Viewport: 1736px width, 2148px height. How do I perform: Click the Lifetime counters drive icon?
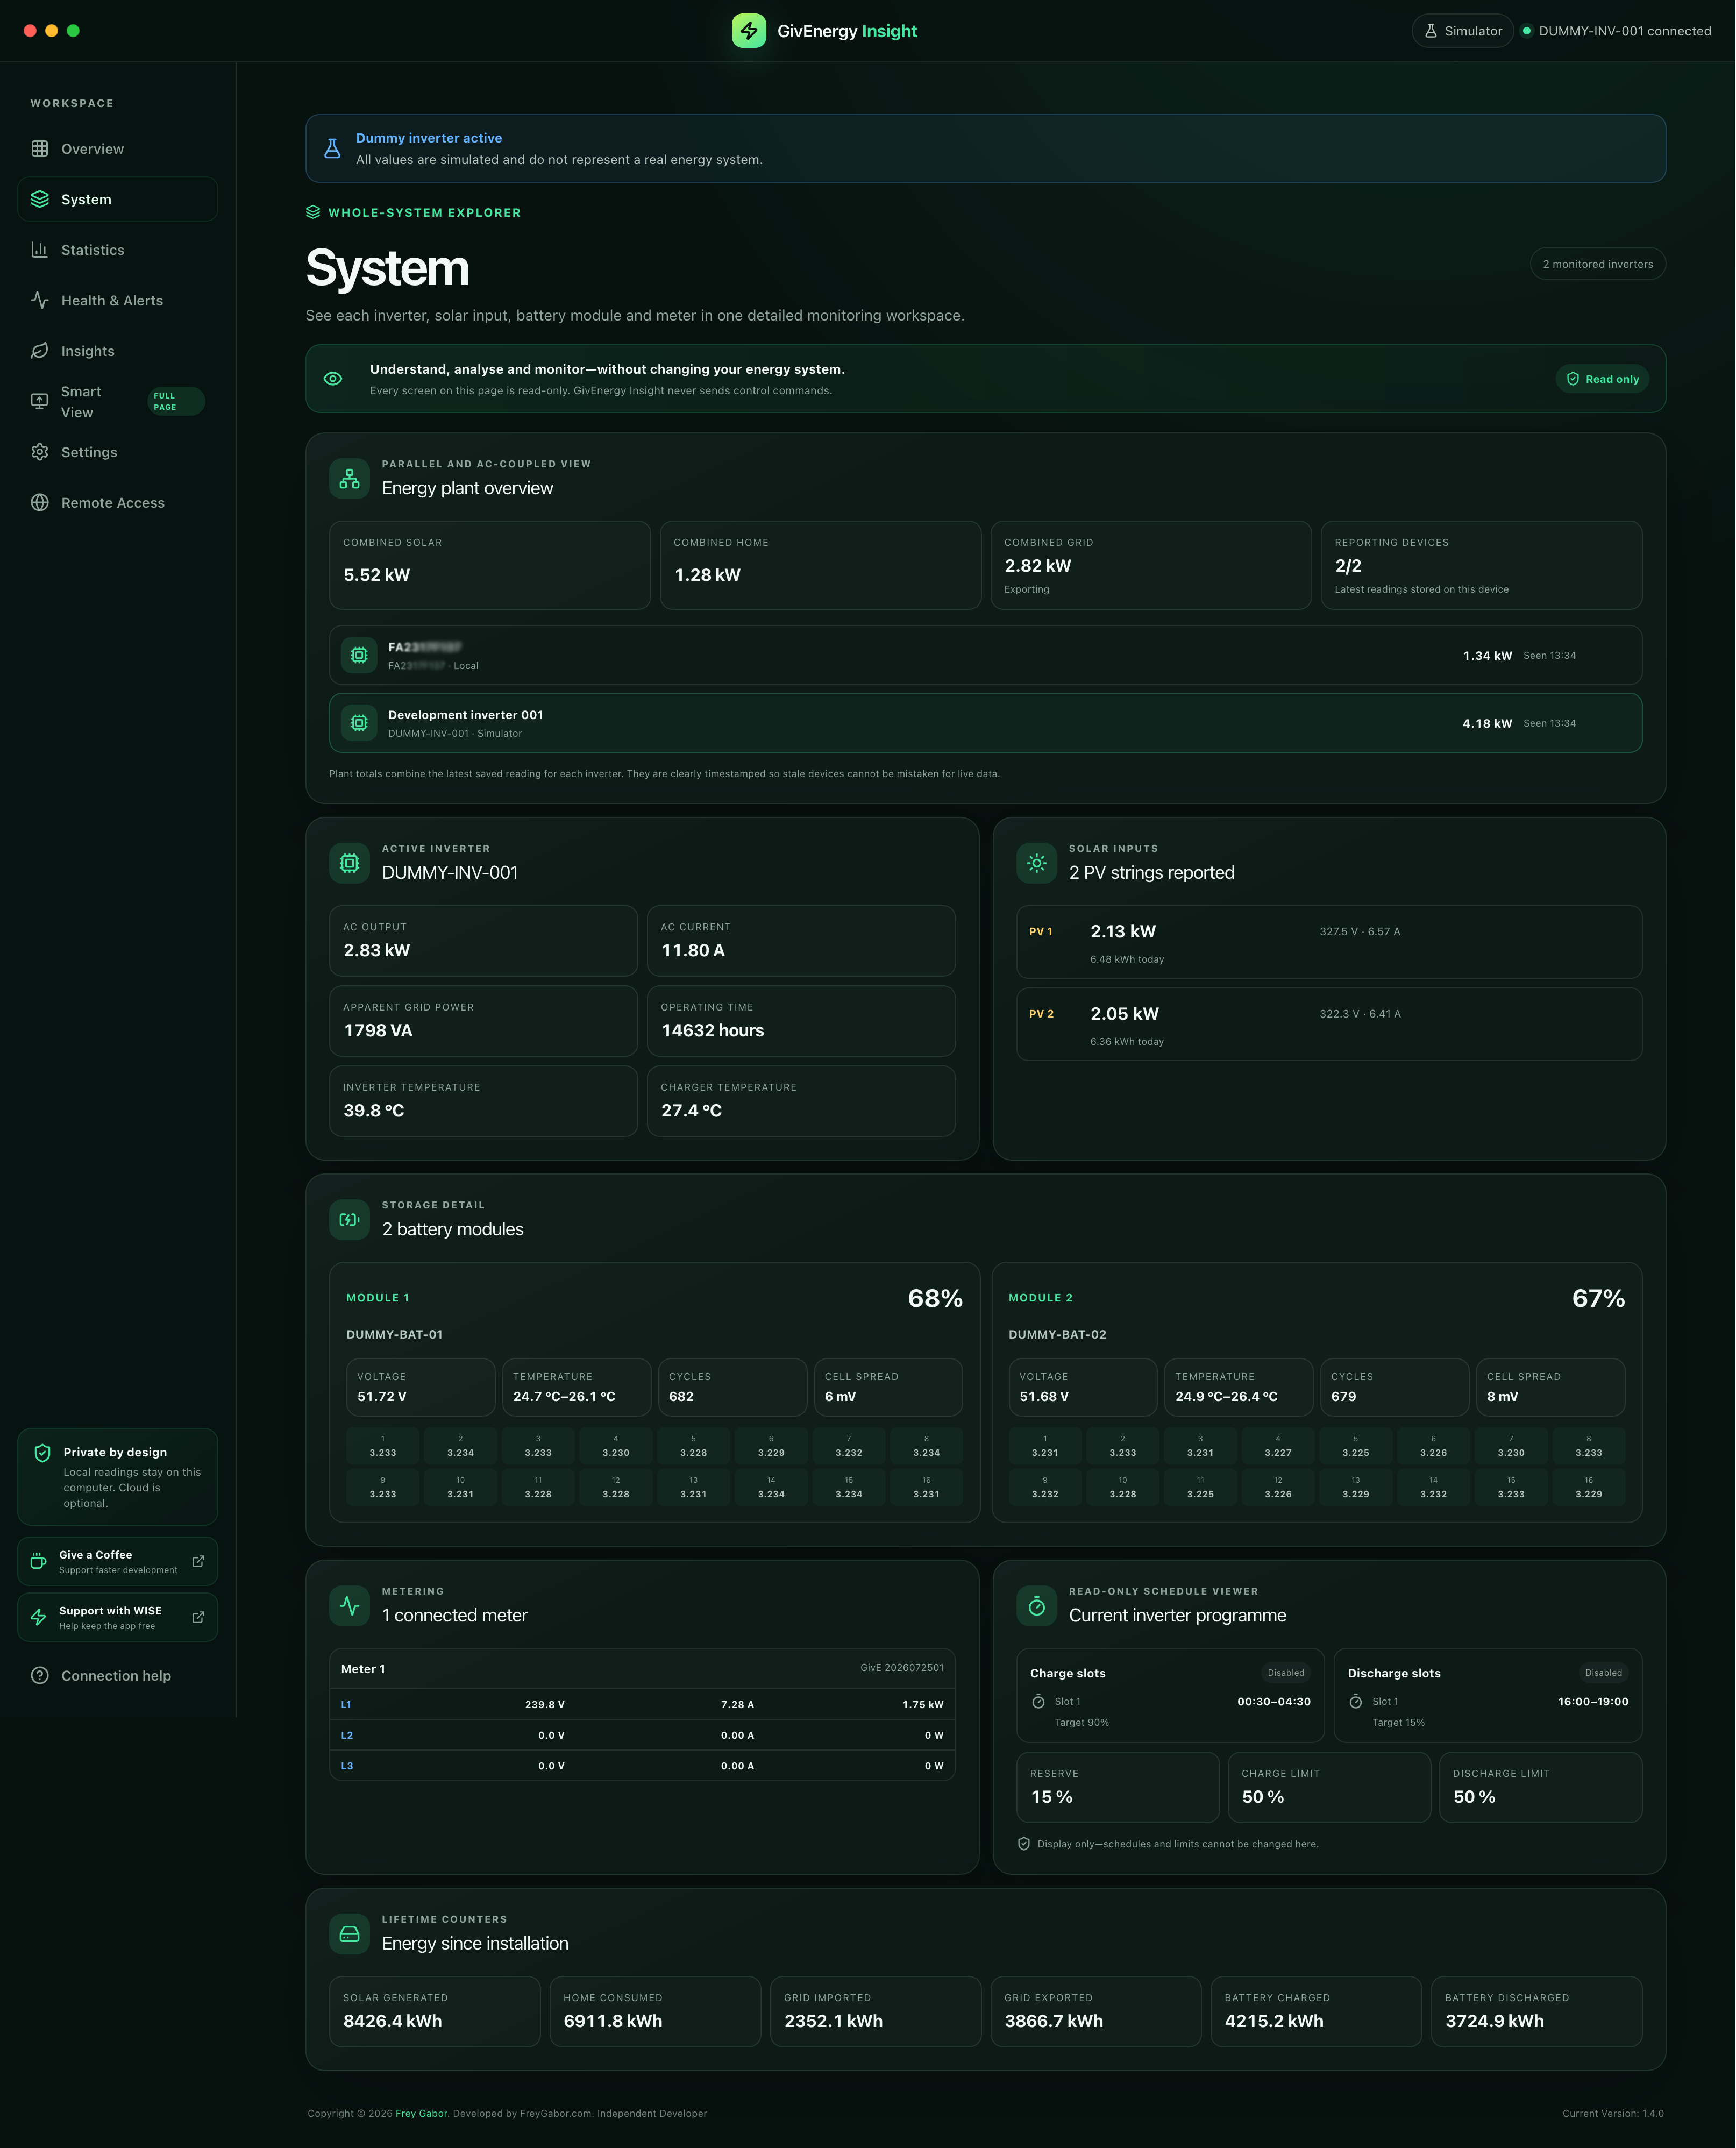point(349,1934)
